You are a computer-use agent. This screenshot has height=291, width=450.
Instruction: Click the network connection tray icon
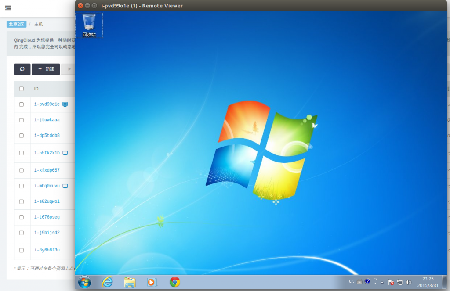(400, 282)
